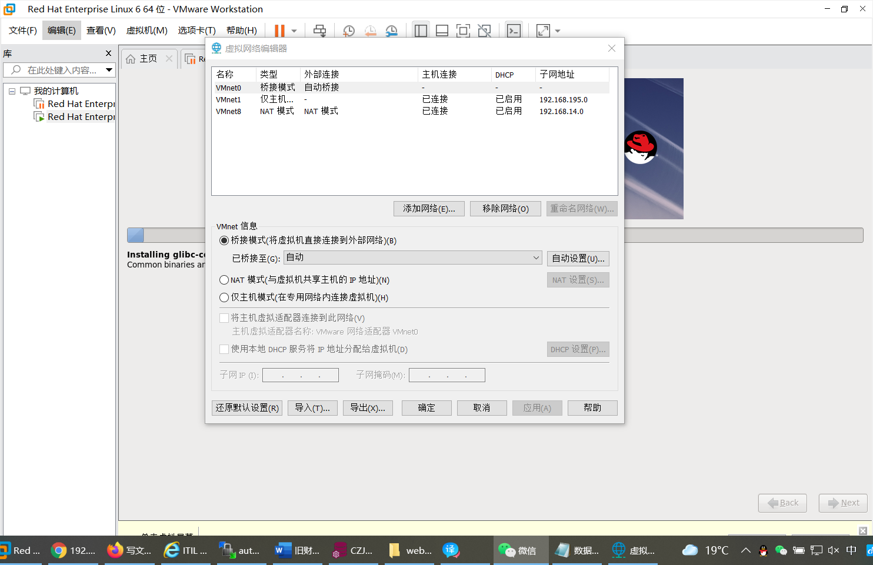Open Internet Explorer ITIL taskbar item

pyautogui.click(x=186, y=551)
